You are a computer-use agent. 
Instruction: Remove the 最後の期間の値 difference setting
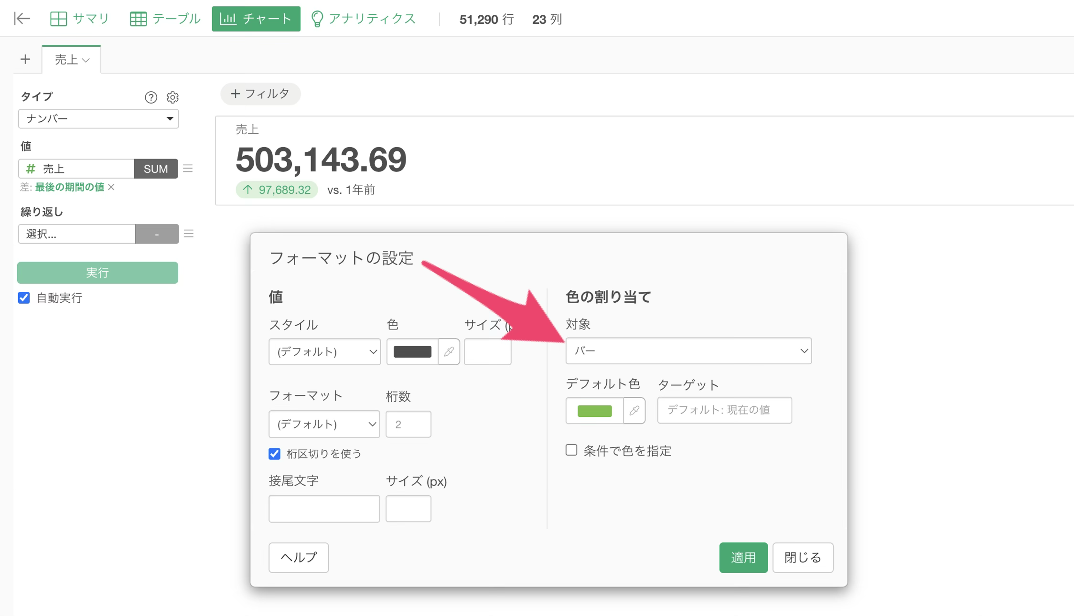click(111, 187)
